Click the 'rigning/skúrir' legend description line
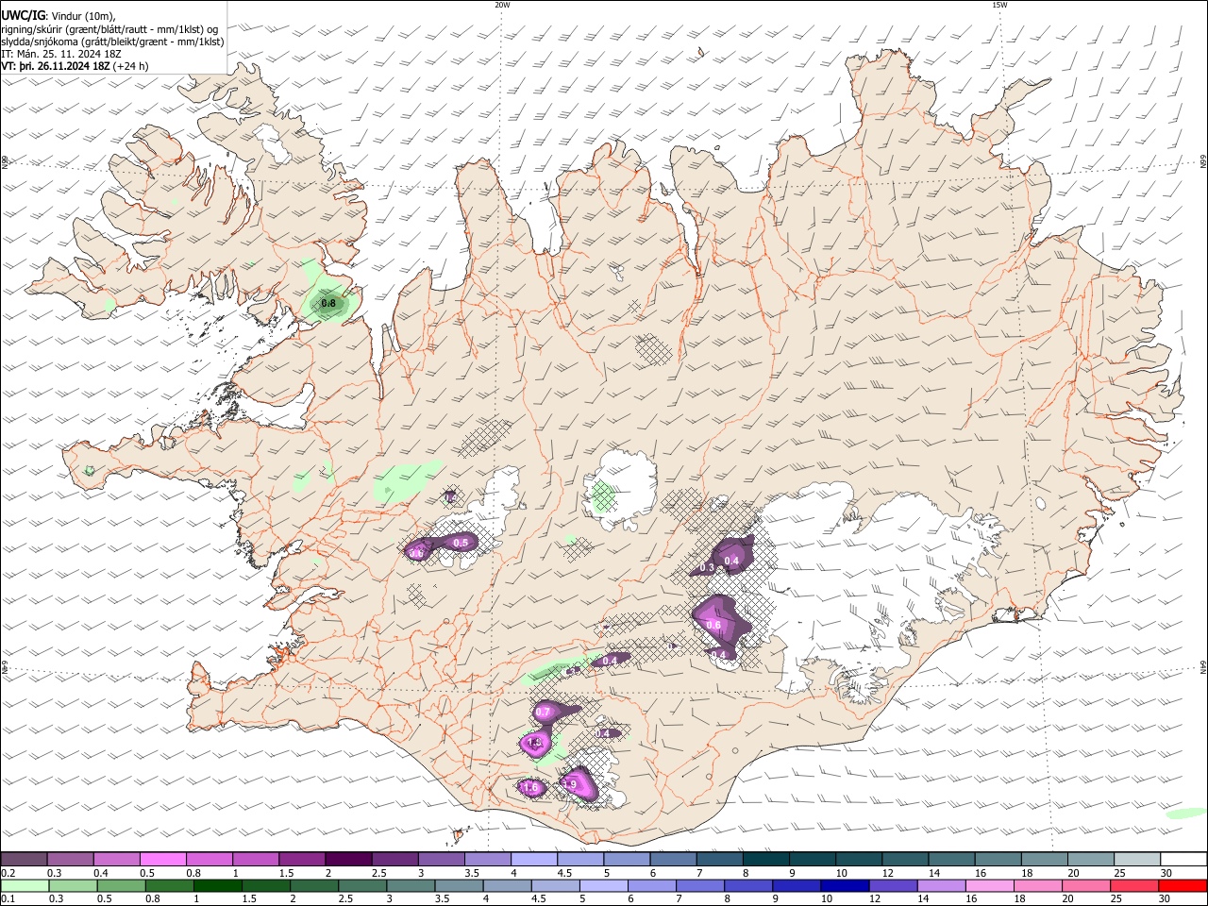 (109, 29)
